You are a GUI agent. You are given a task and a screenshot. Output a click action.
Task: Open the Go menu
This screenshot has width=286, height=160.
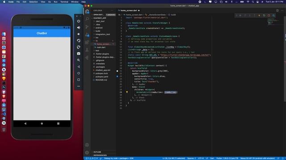click(x=50, y=2)
